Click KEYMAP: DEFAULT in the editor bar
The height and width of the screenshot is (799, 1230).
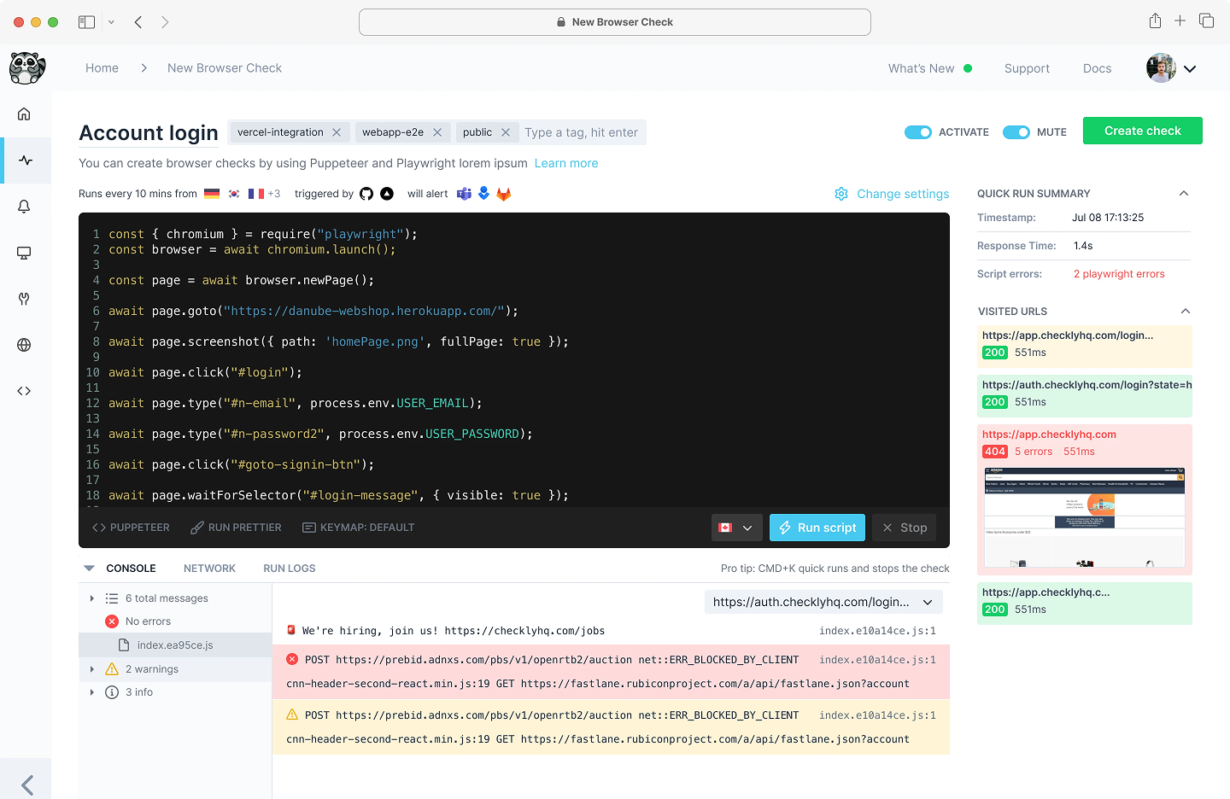359,528
